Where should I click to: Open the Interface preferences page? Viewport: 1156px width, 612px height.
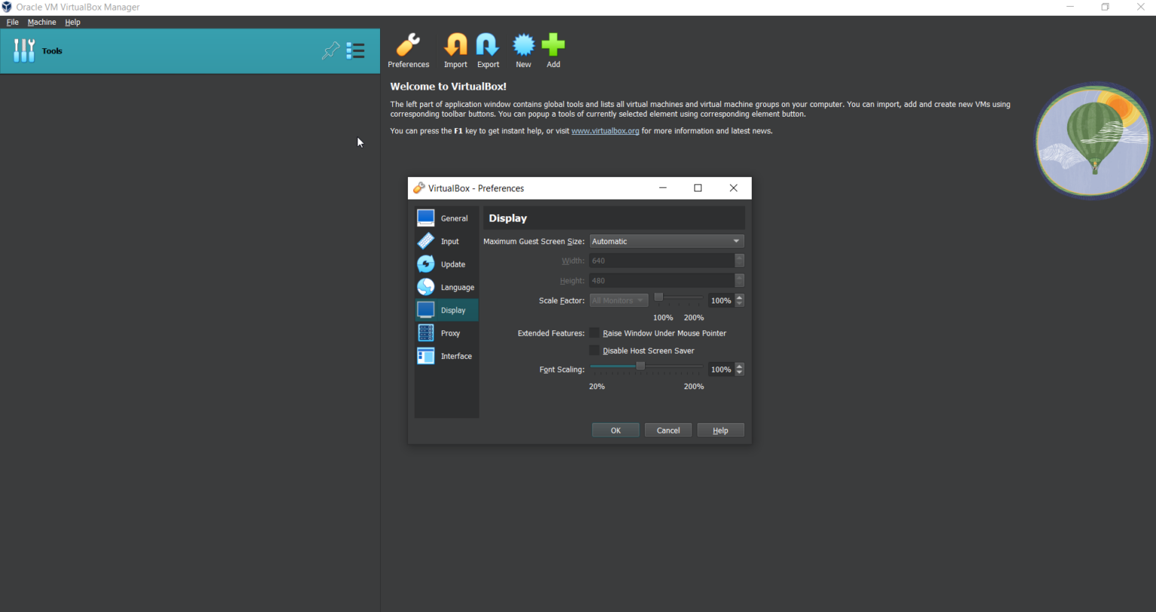pos(446,356)
